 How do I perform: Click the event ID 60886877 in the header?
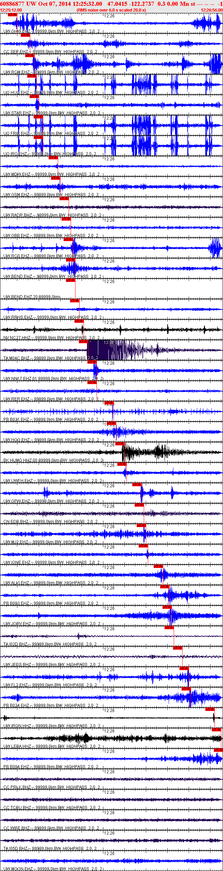pos(12,4)
